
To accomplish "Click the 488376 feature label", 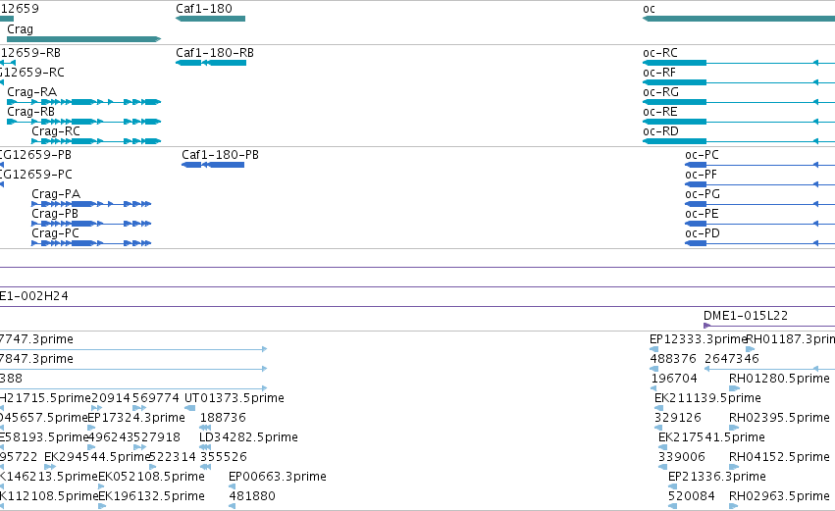I will [673, 359].
